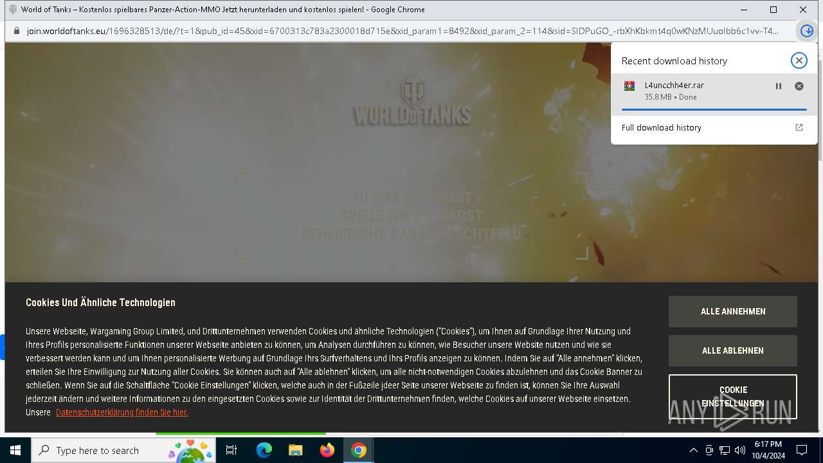Open the clock showing 6:17 PM
Viewport: 823px width, 463px height.
coord(768,450)
